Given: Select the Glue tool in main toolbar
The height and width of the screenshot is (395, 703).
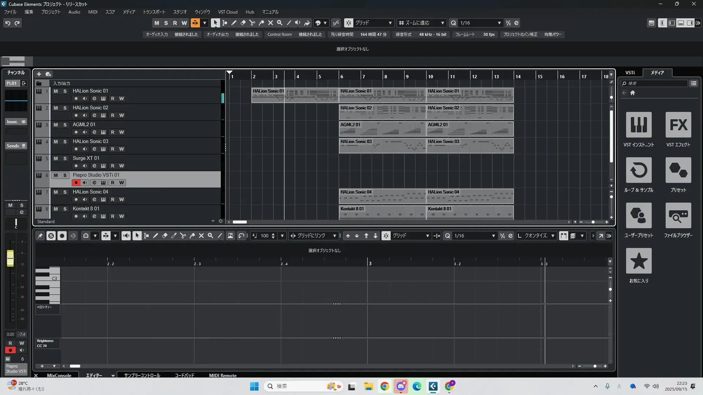Looking at the screenshot, I should tap(261, 23).
